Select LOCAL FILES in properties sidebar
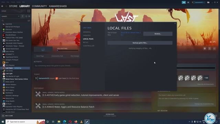220x124 pixels. (x=88, y=39)
